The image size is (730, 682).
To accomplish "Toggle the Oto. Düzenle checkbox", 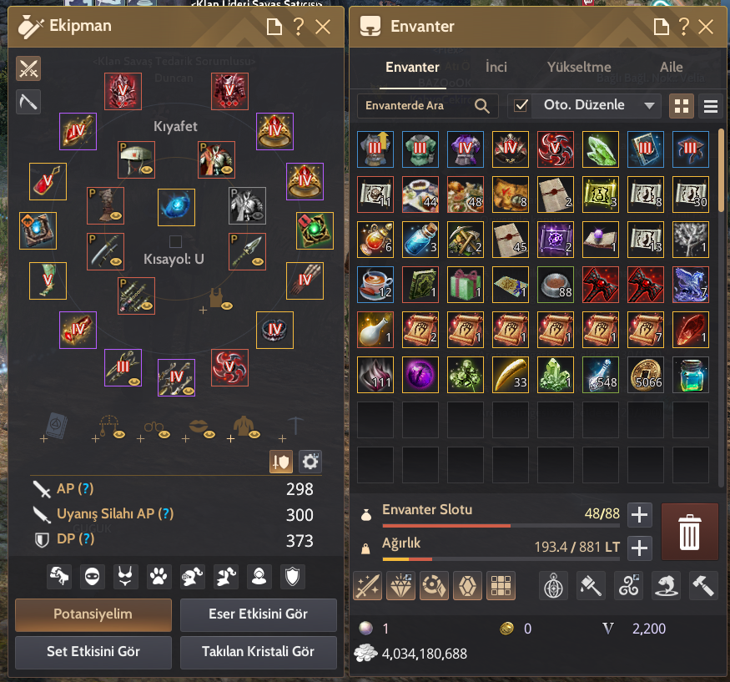I will (521, 105).
